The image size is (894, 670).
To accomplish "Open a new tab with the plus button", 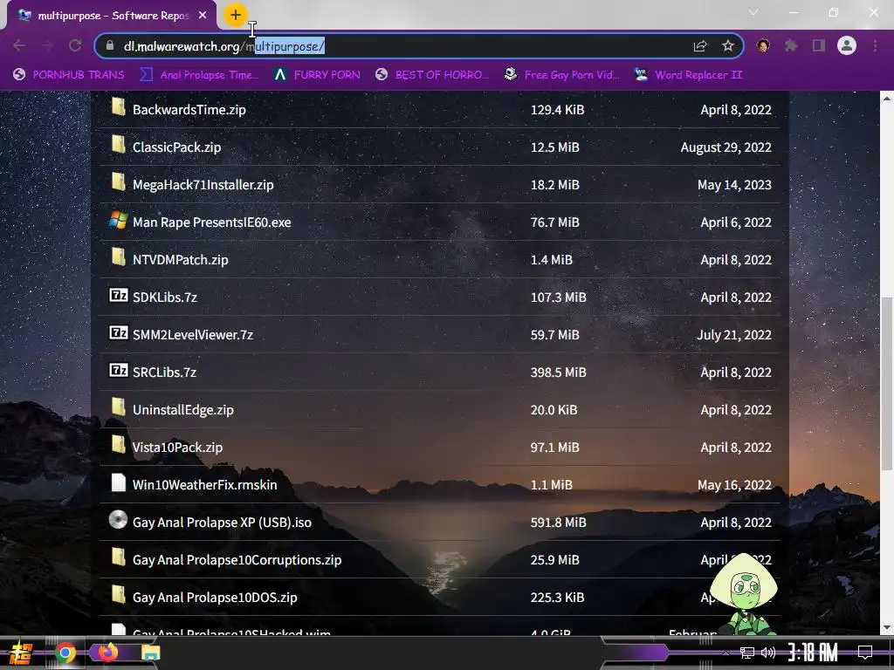I will point(236,15).
